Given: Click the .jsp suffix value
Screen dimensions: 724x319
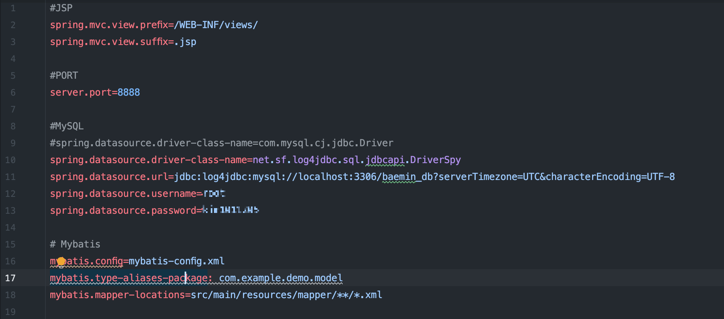Looking at the screenshot, I should click(185, 42).
